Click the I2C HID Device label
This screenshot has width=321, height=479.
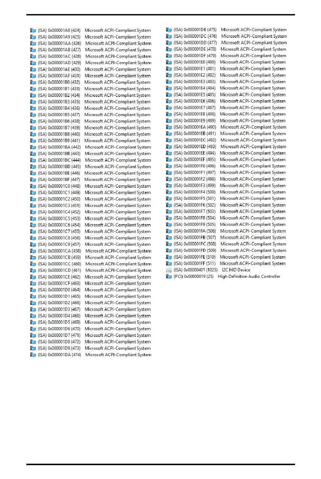tap(236, 270)
